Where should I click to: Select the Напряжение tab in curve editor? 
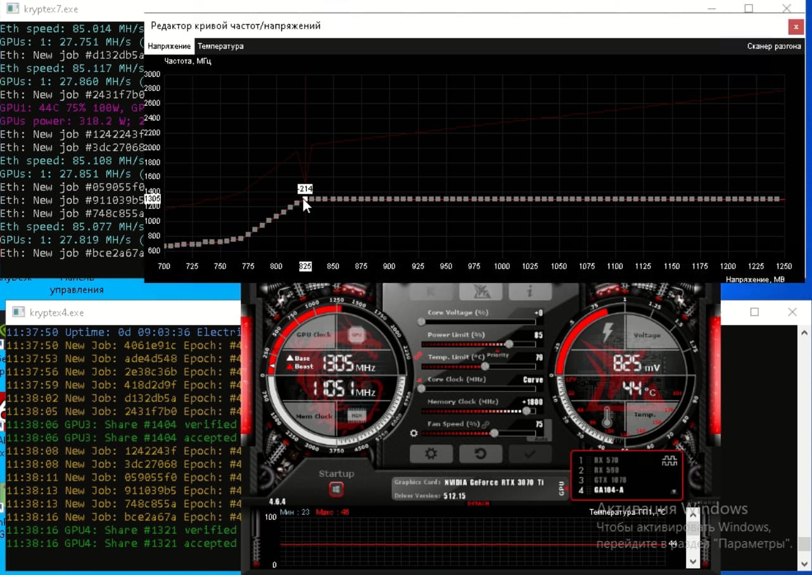pyautogui.click(x=169, y=46)
